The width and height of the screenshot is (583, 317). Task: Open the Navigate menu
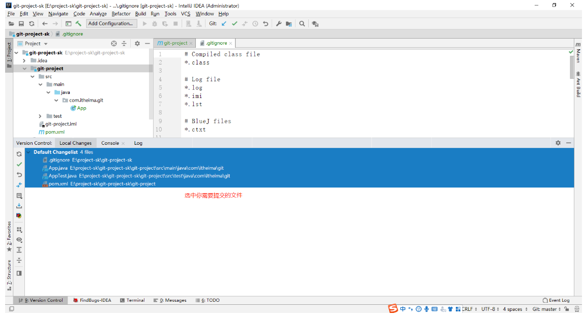58,14
